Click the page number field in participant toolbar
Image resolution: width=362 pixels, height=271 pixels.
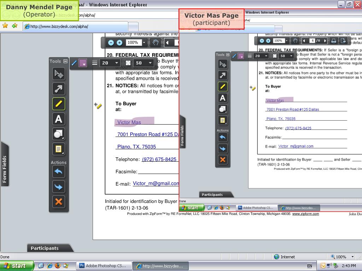313,41
